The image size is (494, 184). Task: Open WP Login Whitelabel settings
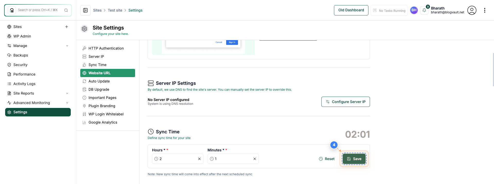click(108, 114)
